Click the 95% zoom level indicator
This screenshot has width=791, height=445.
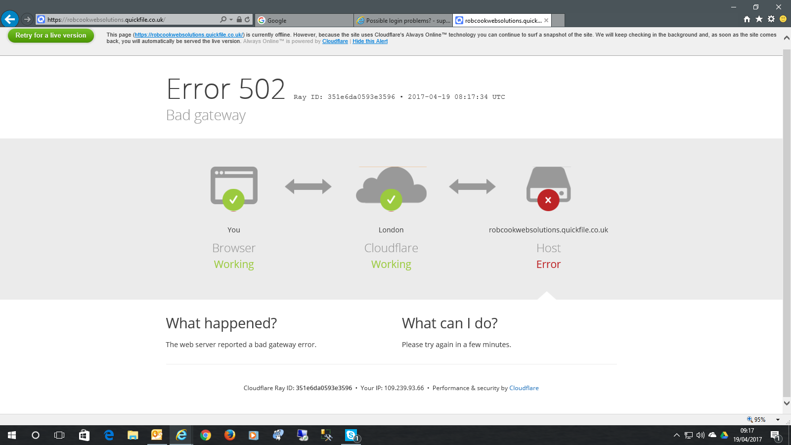(756, 419)
